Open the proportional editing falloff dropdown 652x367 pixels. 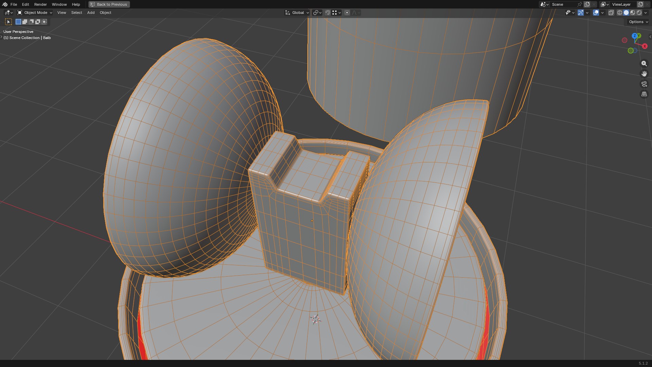click(x=356, y=13)
